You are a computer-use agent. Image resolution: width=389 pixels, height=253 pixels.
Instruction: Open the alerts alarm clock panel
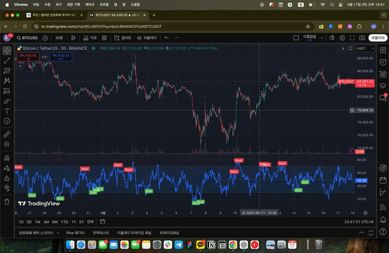[383, 62]
